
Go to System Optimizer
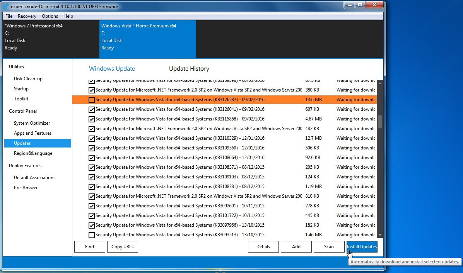[x=32, y=123]
